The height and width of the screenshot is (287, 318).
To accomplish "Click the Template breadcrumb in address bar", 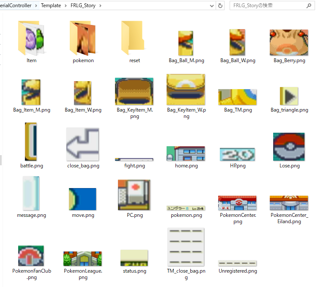I will click(51, 5).
